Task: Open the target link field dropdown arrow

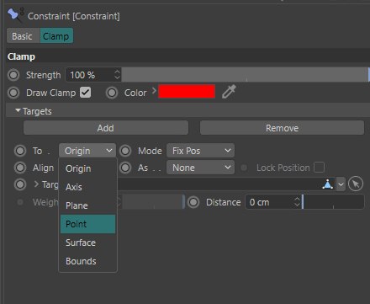Action: (x=341, y=184)
